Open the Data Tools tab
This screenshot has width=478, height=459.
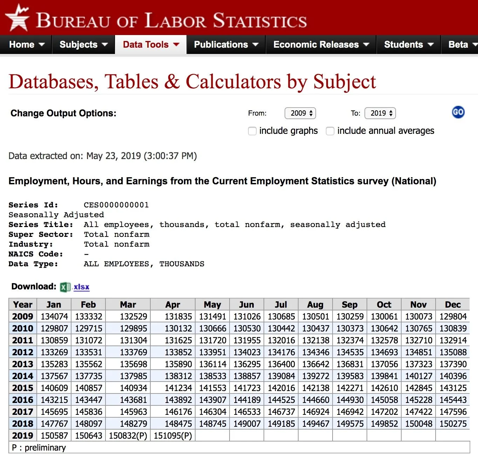(x=151, y=44)
